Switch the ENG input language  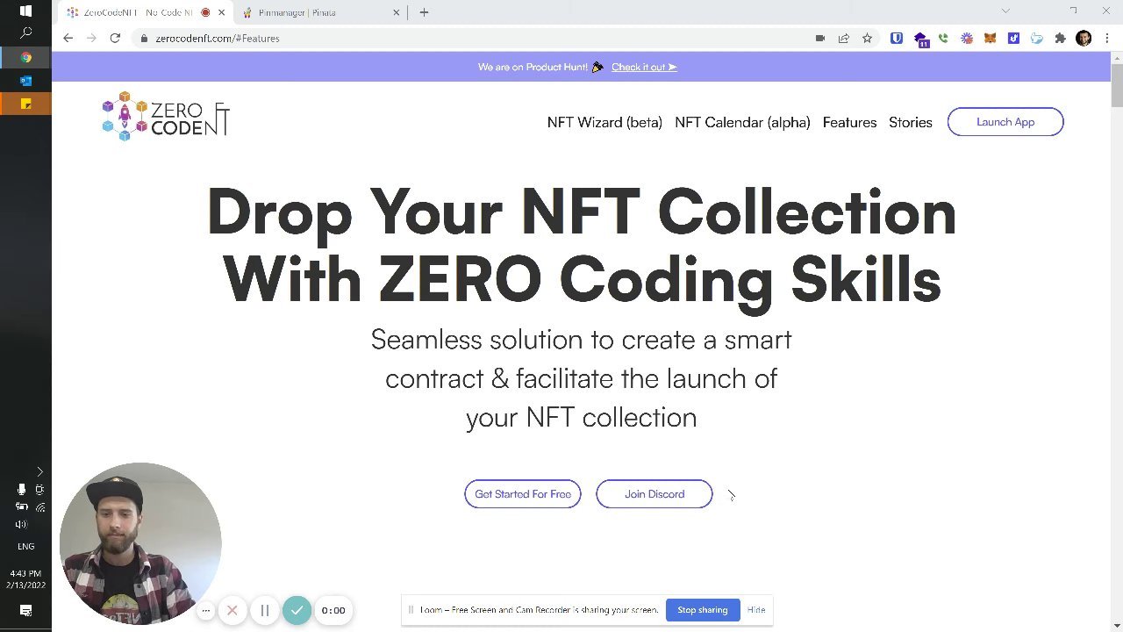(25, 546)
